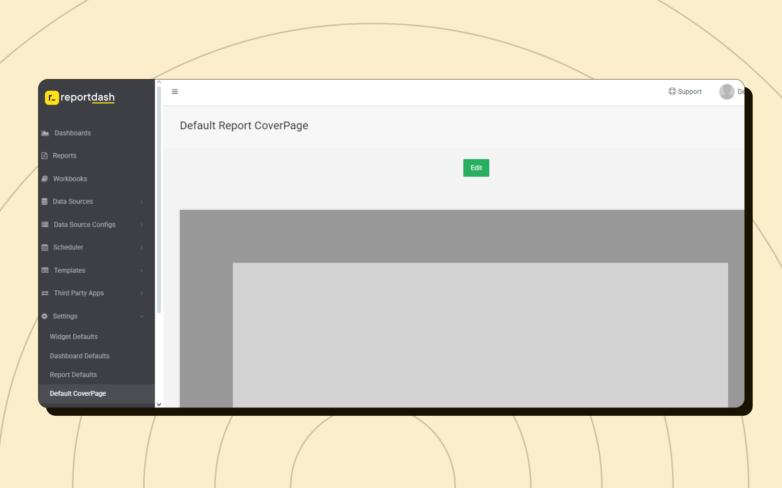Screen dimensions: 782x488
Task: Click the Data Source Configs list icon
Action: (45, 224)
